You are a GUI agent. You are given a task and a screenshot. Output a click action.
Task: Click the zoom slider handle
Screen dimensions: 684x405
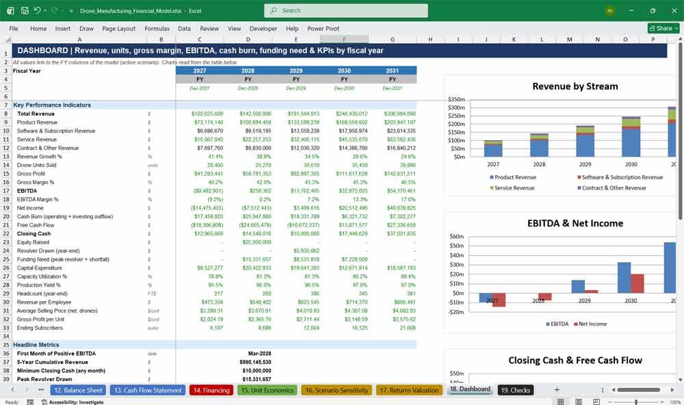(x=636, y=402)
